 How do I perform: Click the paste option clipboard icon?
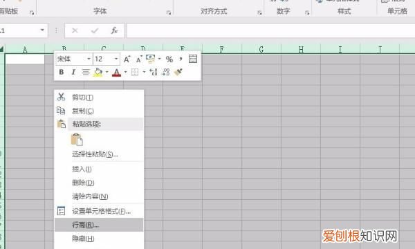(x=77, y=140)
